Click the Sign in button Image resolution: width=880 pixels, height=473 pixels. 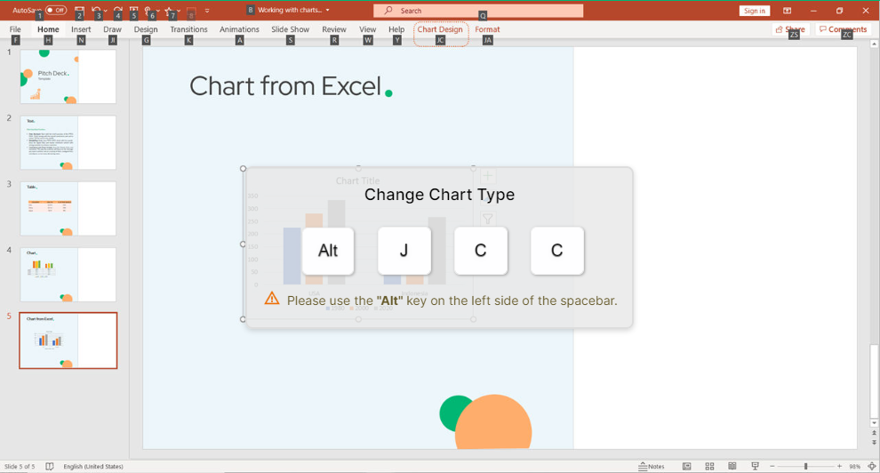click(755, 11)
